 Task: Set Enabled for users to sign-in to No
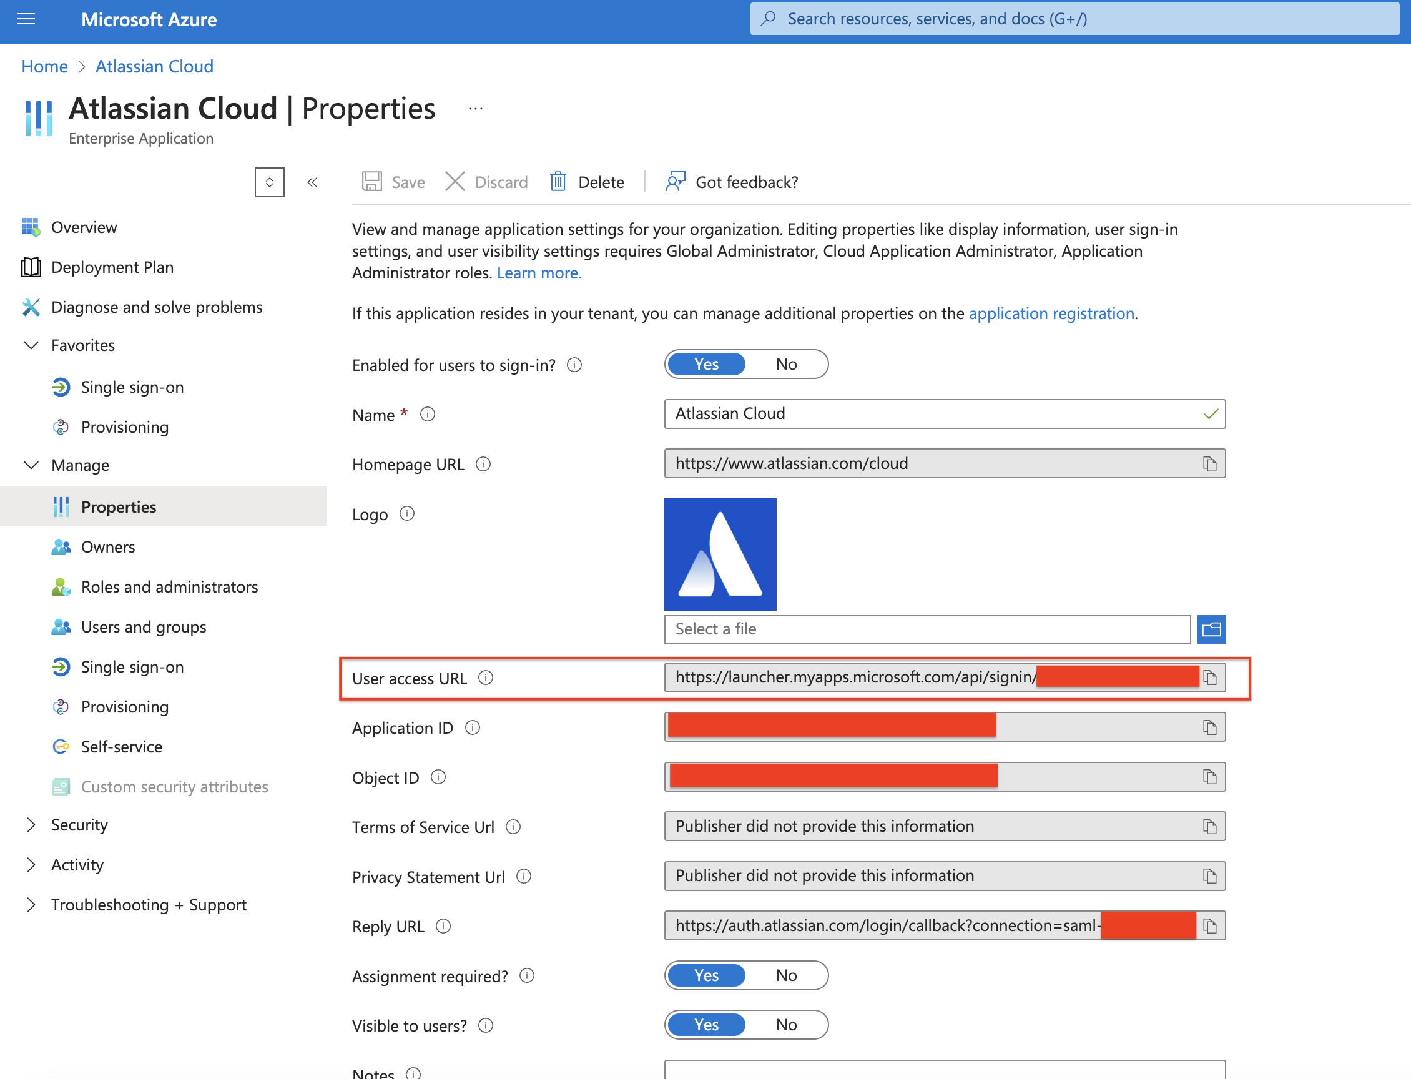click(786, 364)
